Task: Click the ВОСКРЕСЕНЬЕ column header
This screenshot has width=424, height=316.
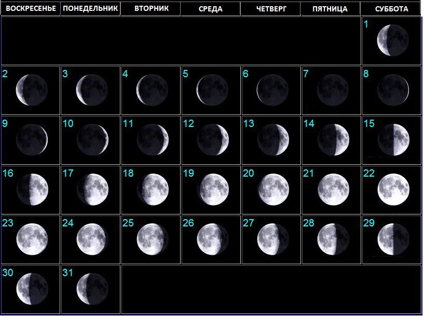Action: click(31, 9)
